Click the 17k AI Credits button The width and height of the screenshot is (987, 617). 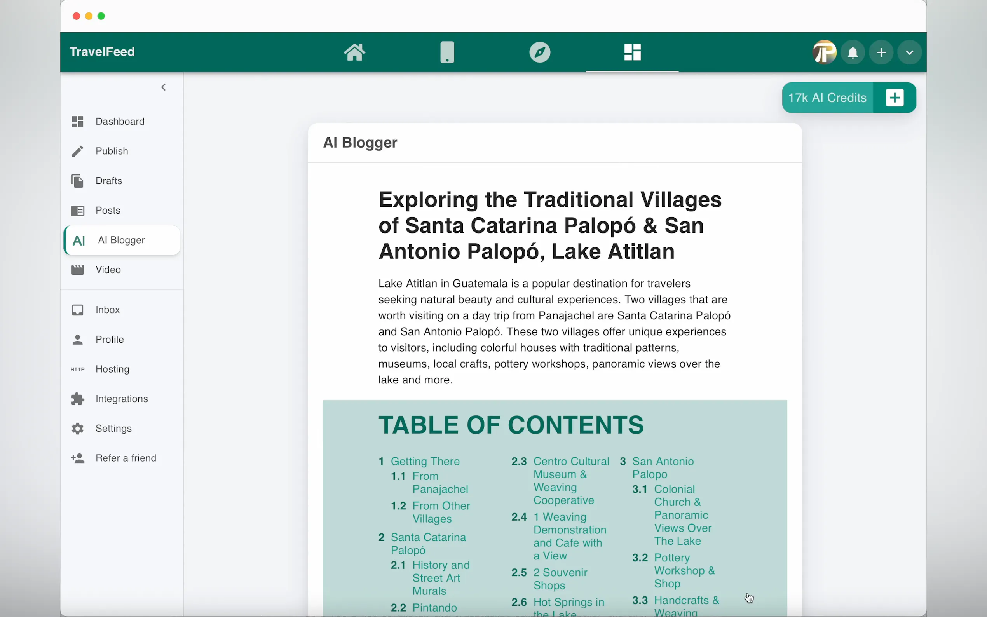[827, 98]
